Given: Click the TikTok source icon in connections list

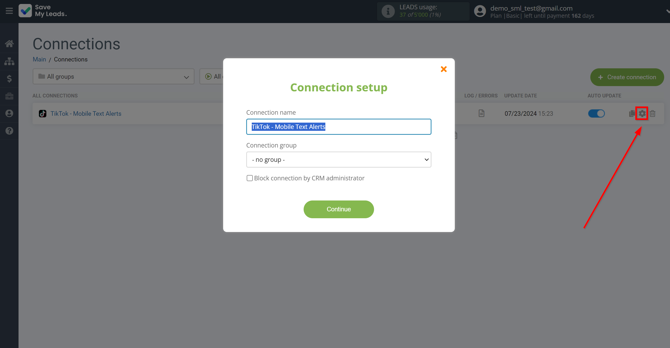Looking at the screenshot, I should click(43, 114).
